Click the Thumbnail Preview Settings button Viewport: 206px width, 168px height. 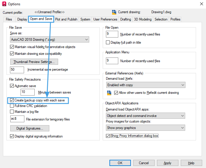click(34, 62)
